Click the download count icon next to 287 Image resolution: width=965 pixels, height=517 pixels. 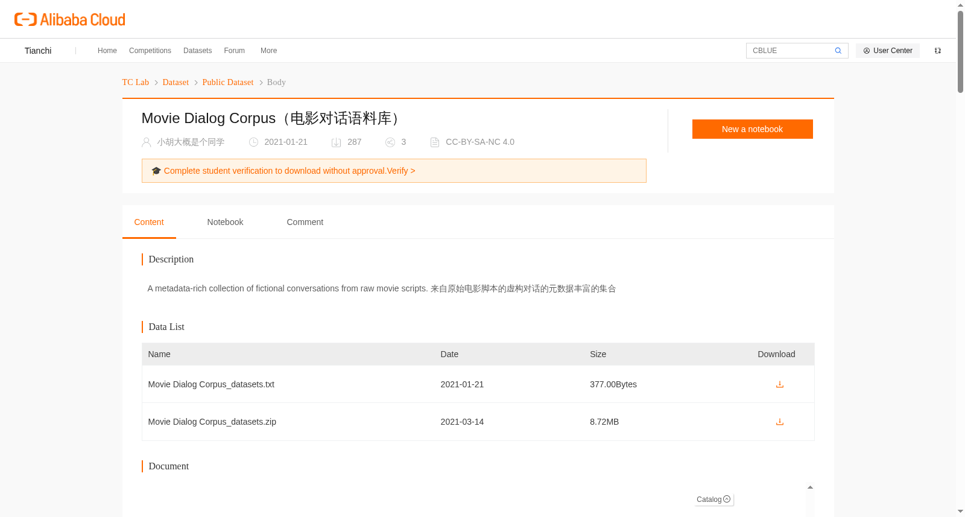pos(336,142)
